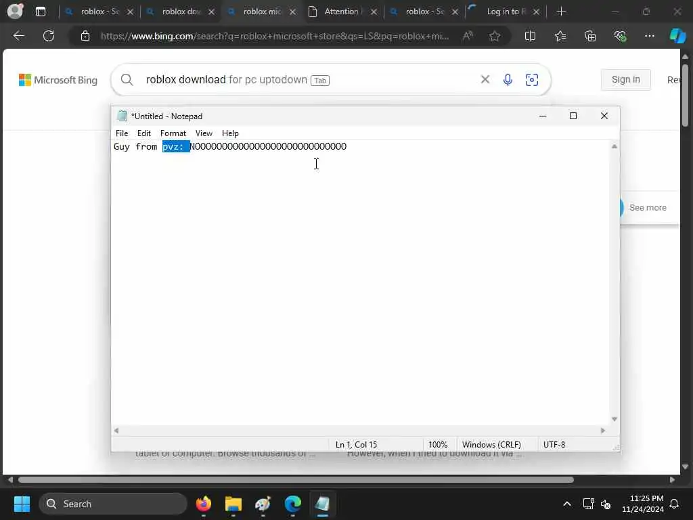Open Firefox from the taskbar
Image resolution: width=693 pixels, height=520 pixels.
pos(203,504)
